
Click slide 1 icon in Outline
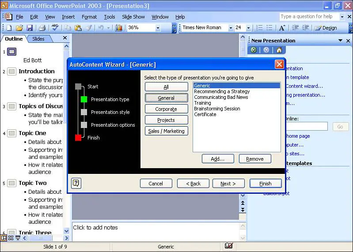coord(11,52)
